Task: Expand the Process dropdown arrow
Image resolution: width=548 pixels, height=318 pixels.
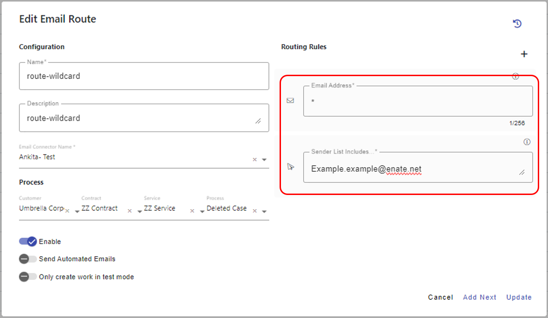Action: tap(264, 211)
